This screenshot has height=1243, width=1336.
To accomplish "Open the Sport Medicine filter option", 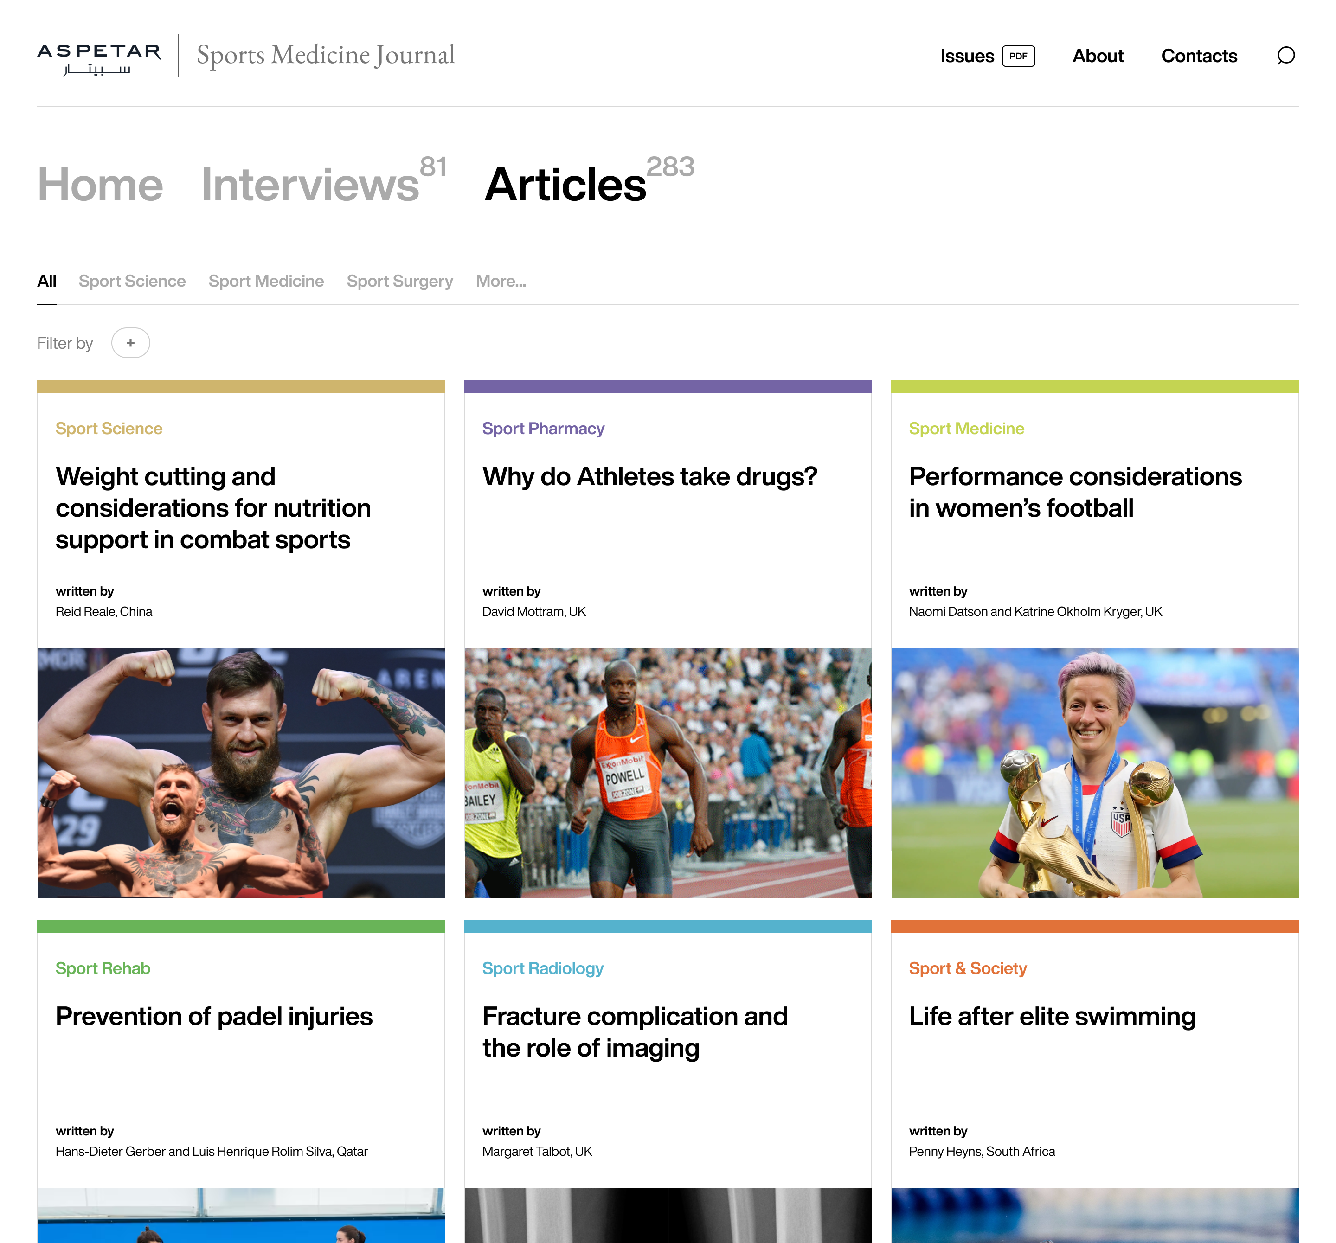I will pyautogui.click(x=265, y=281).
